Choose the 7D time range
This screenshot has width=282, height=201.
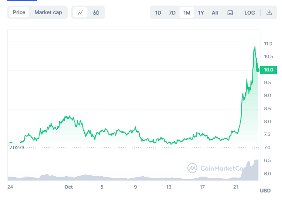point(172,12)
